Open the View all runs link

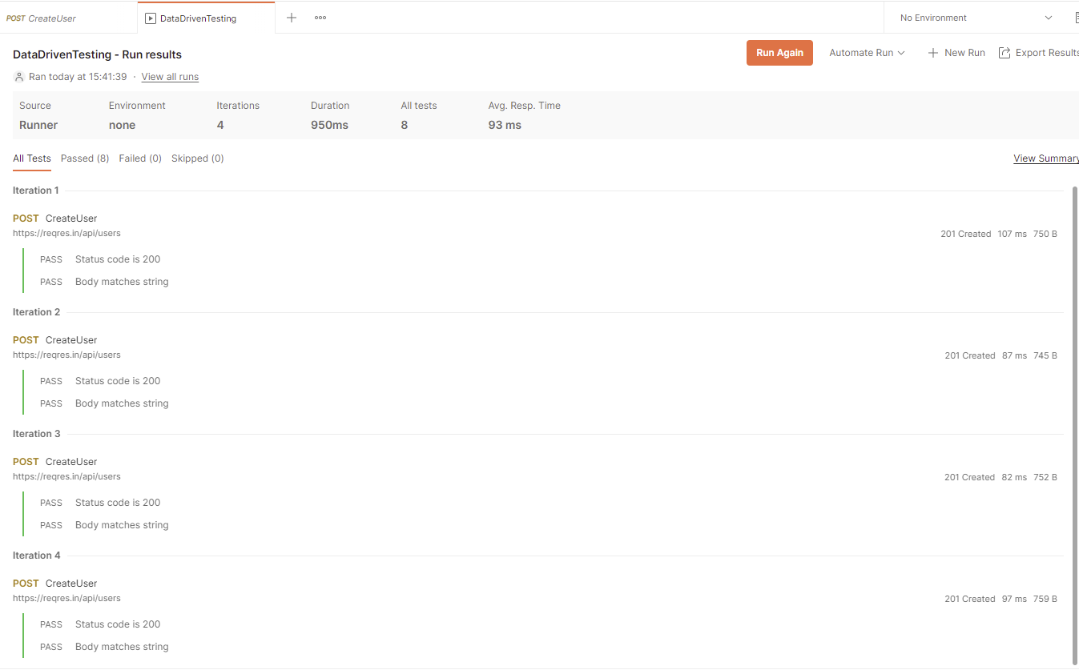click(x=170, y=77)
